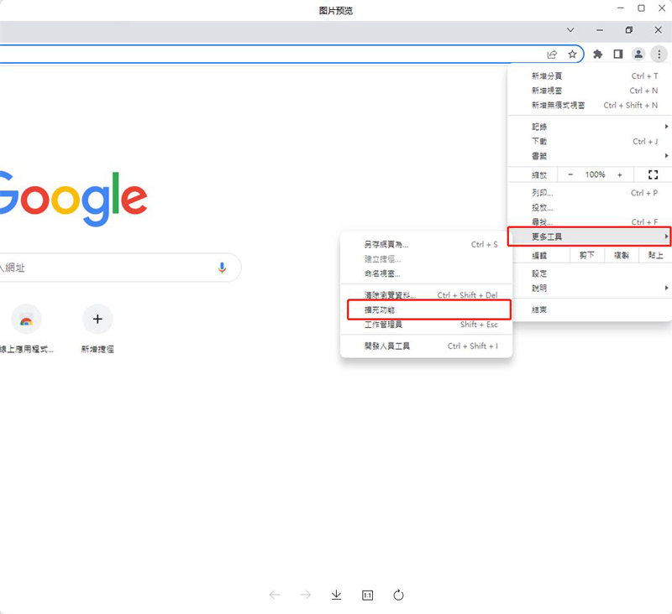Minimize the Chrome window
This screenshot has height=614, width=672.
(600, 30)
